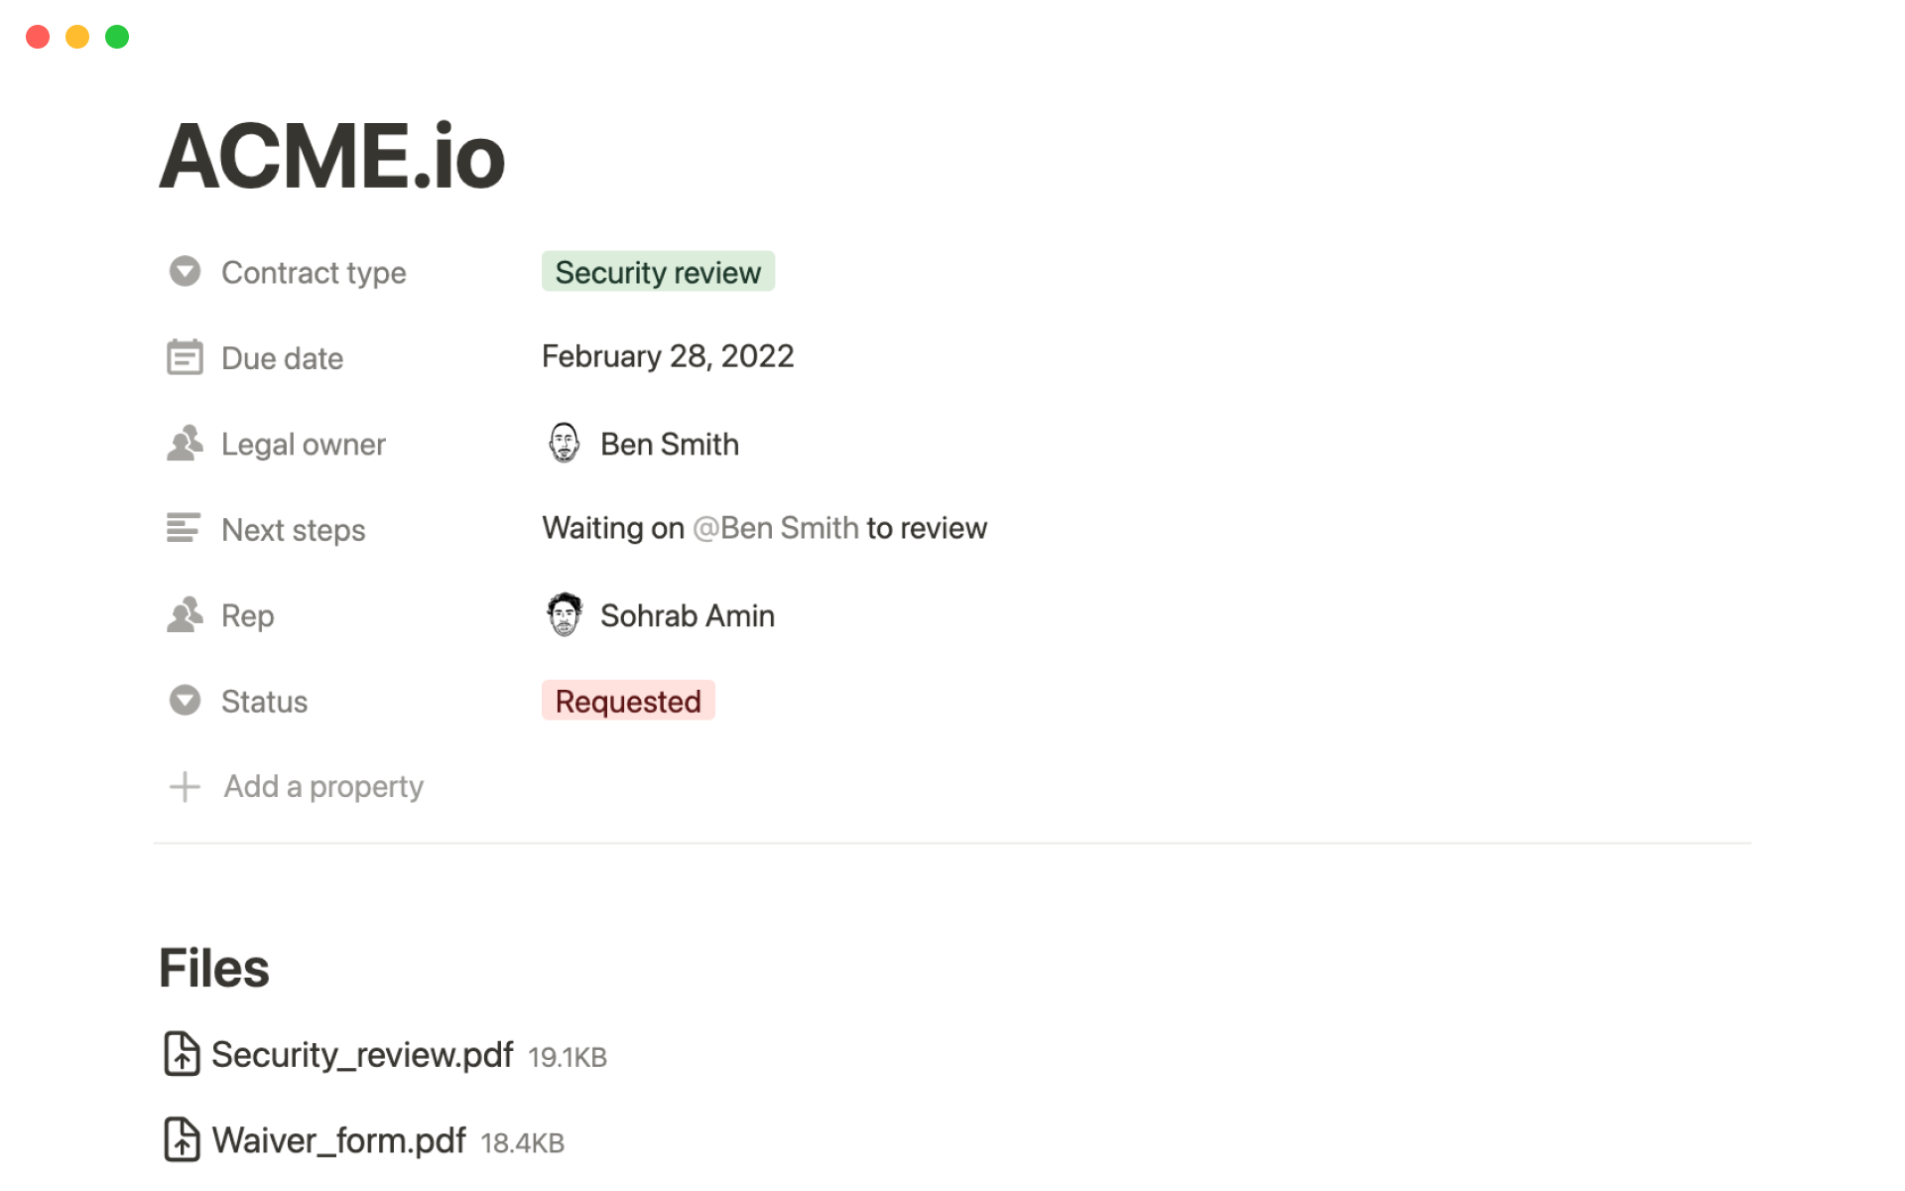Open the Requested status tag dropdown

[x=628, y=701]
